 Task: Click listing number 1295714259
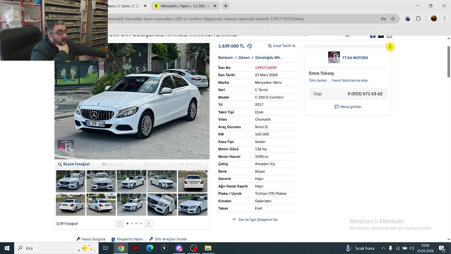point(266,68)
